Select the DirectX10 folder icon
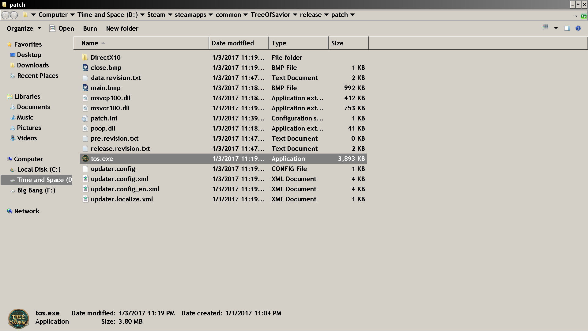This screenshot has height=331, width=588. (85, 58)
